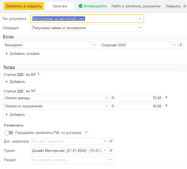Click the Тогда section heading
This screenshot has height=169, width=187.
point(9,67)
